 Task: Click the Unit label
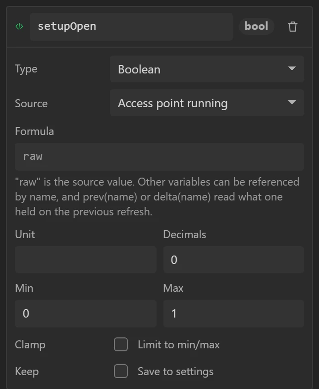tap(25, 234)
